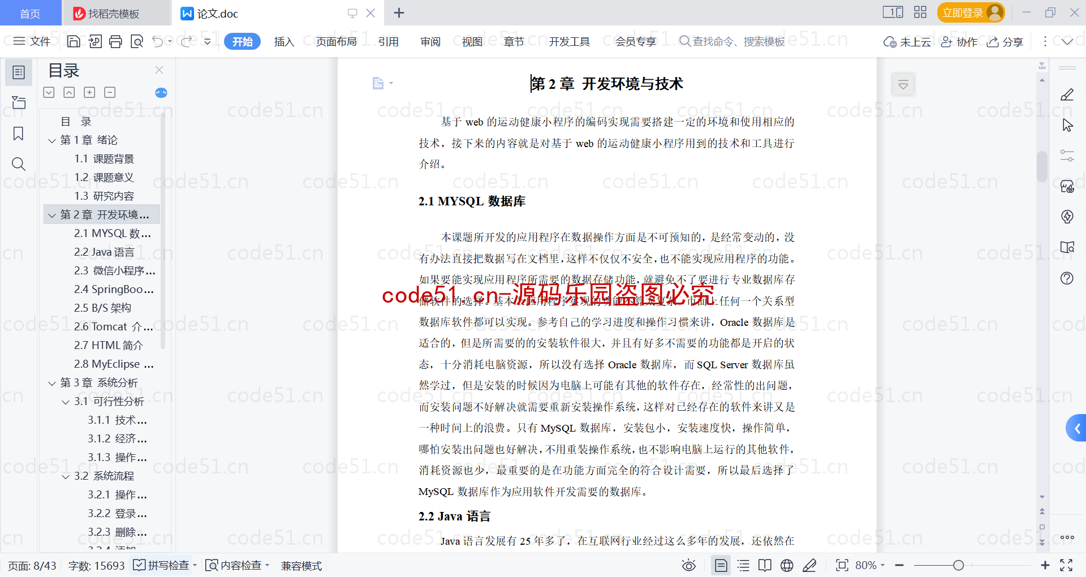Collapse the 3.1 可行性分析 node

tap(66, 402)
